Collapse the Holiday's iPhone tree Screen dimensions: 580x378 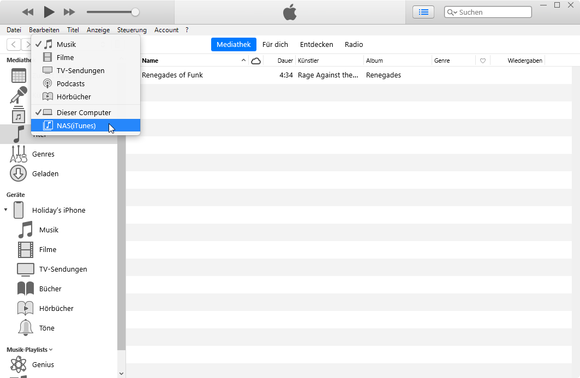point(5,210)
